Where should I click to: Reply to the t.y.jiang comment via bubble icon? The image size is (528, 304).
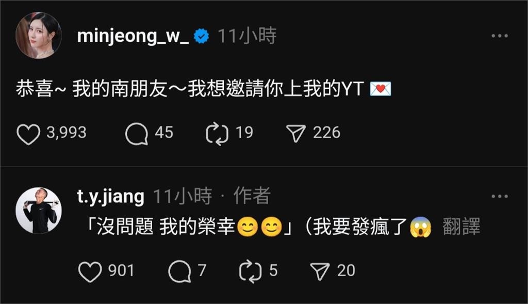point(179,271)
